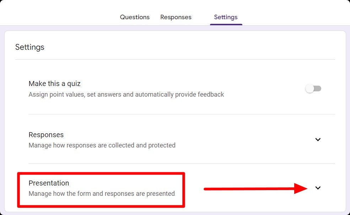
Task: Switch to the Questions tab
Action: point(135,17)
